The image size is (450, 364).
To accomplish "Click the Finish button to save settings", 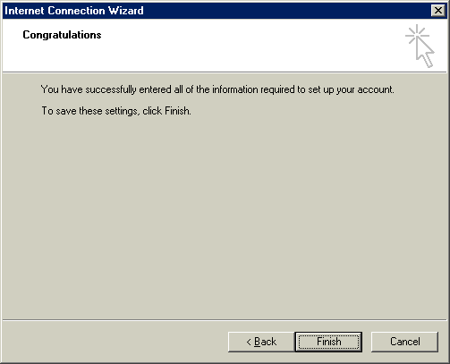I will point(328,342).
